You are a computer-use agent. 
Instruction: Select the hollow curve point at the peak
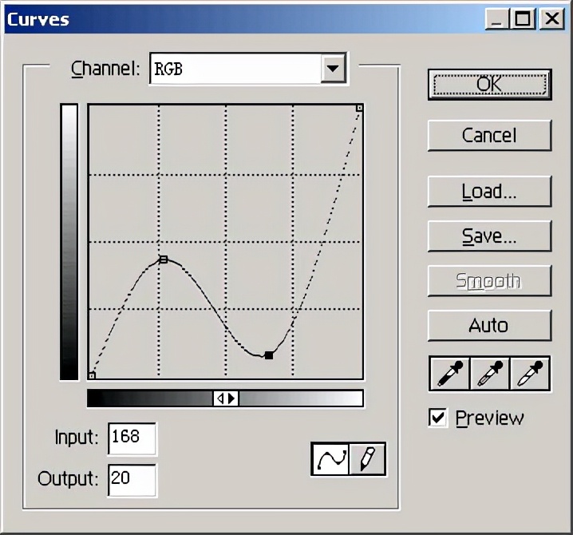click(164, 260)
